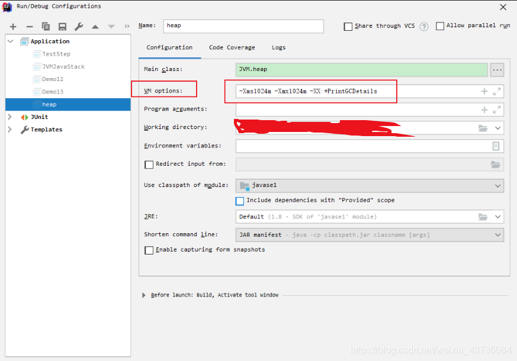Screen dimensions: 517x361
Task: Click the Main class field JVM.heap
Action: 361,70
